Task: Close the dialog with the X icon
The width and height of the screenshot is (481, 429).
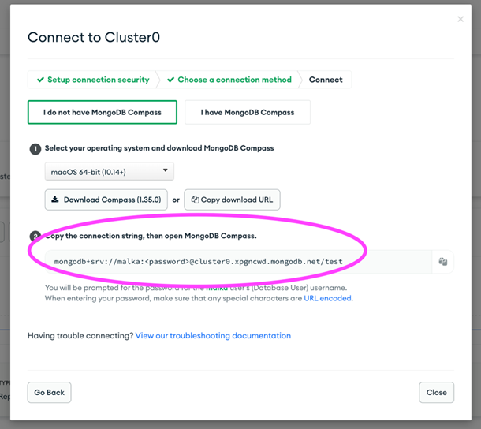Action: (x=460, y=19)
